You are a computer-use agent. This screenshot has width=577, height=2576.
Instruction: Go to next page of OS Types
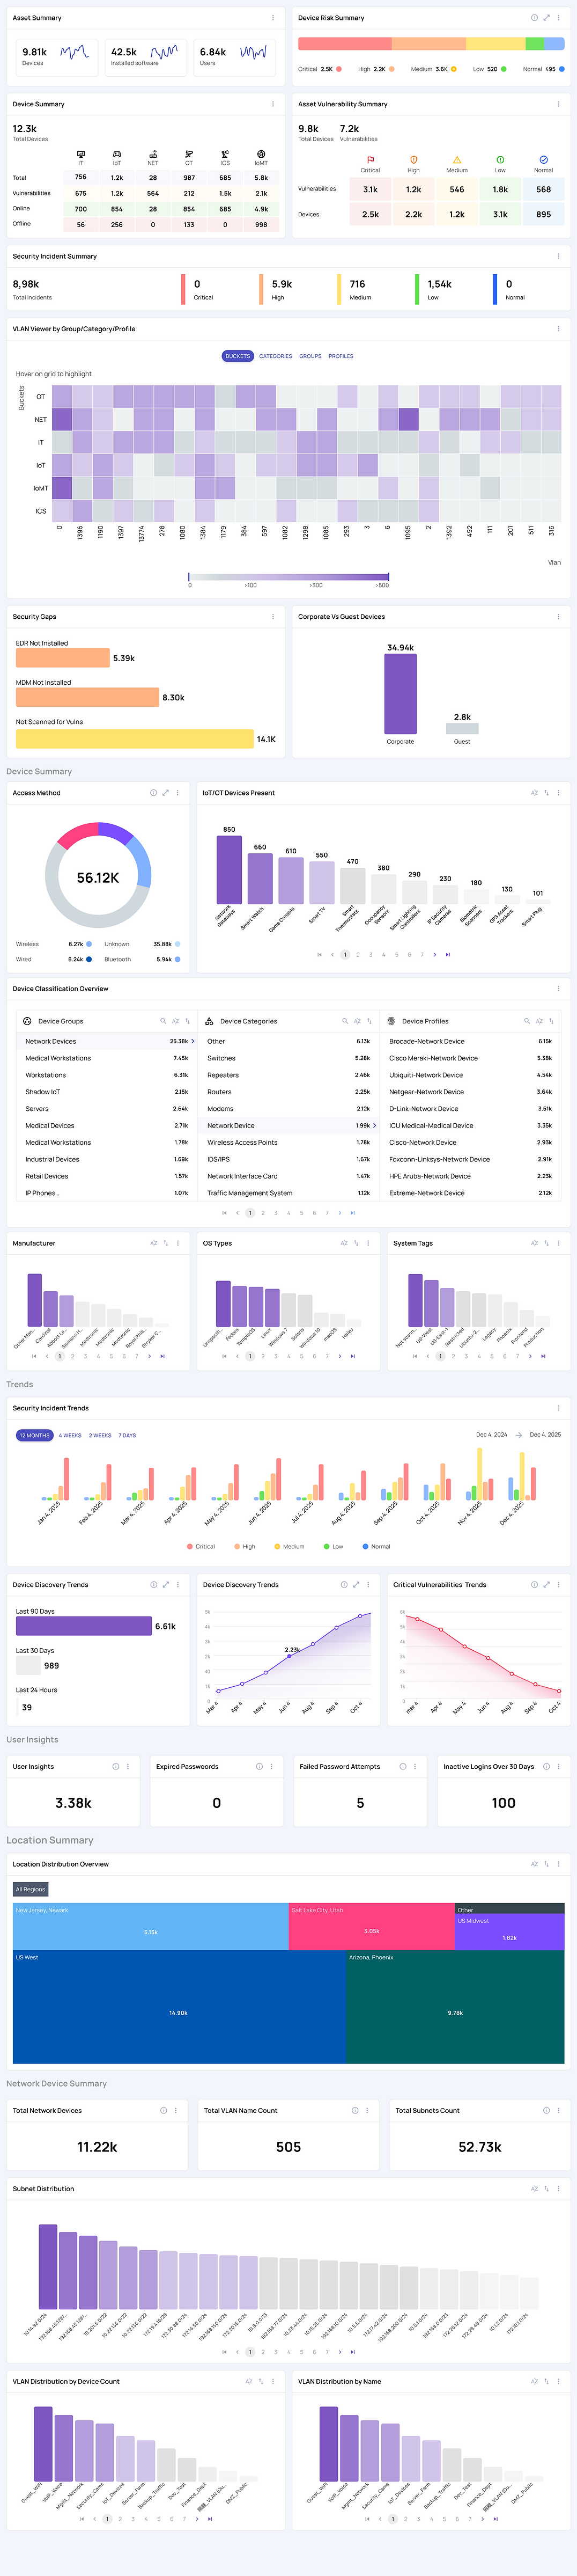(340, 1357)
